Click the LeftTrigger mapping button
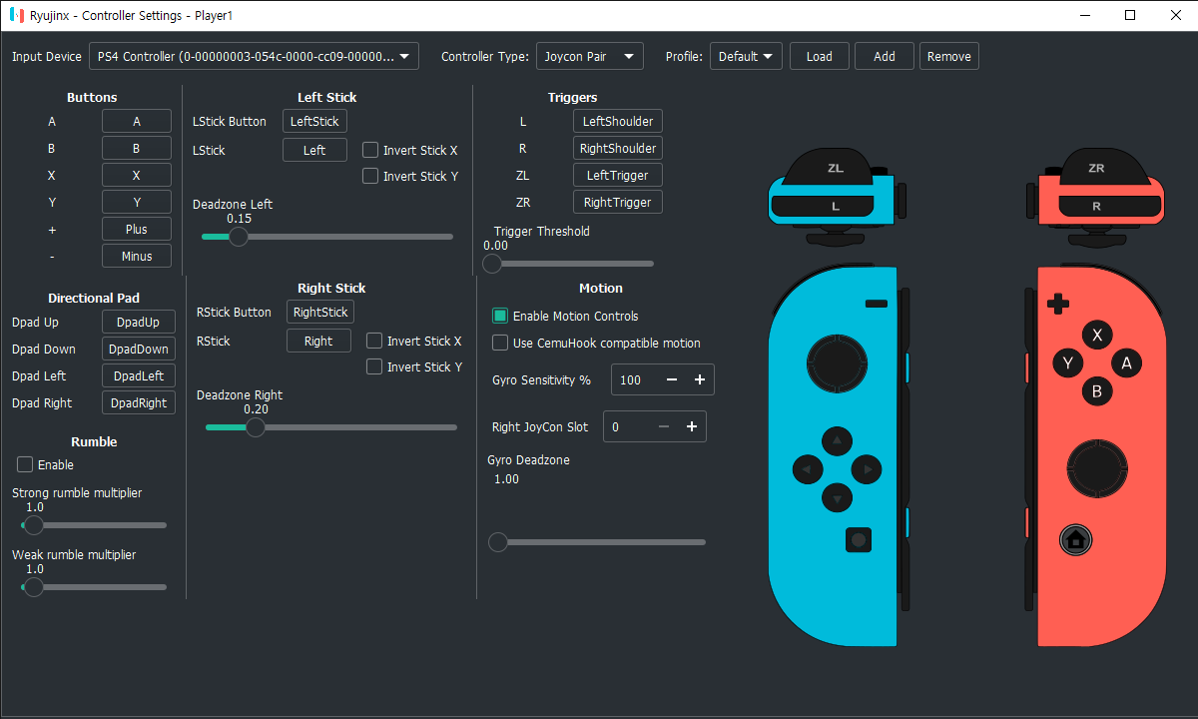Image resolution: width=1198 pixels, height=719 pixels. 618,175
